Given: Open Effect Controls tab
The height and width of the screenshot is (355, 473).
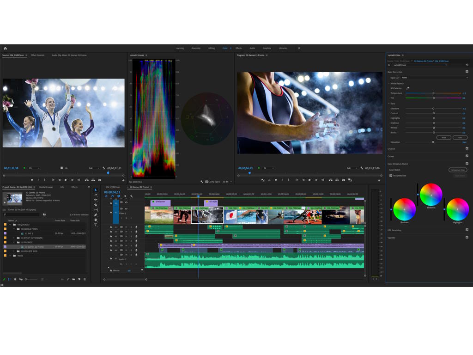Looking at the screenshot, I should pyautogui.click(x=38, y=55).
